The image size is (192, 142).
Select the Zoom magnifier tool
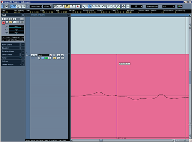(x=99, y=6)
